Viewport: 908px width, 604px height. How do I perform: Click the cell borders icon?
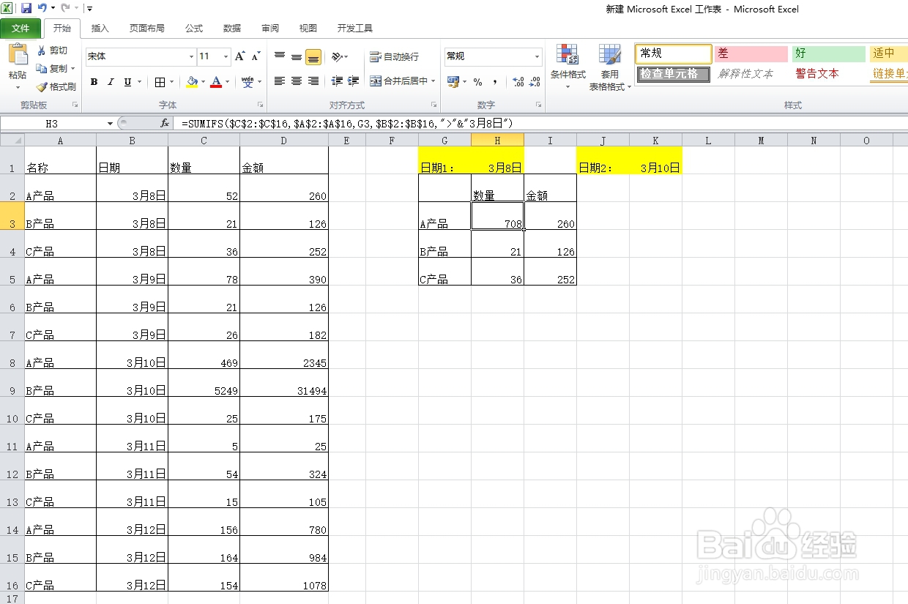tap(160, 82)
